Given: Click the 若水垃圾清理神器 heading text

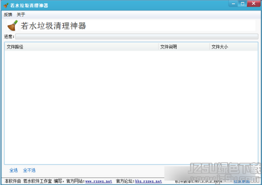Looking at the screenshot, I should [53, 26].
